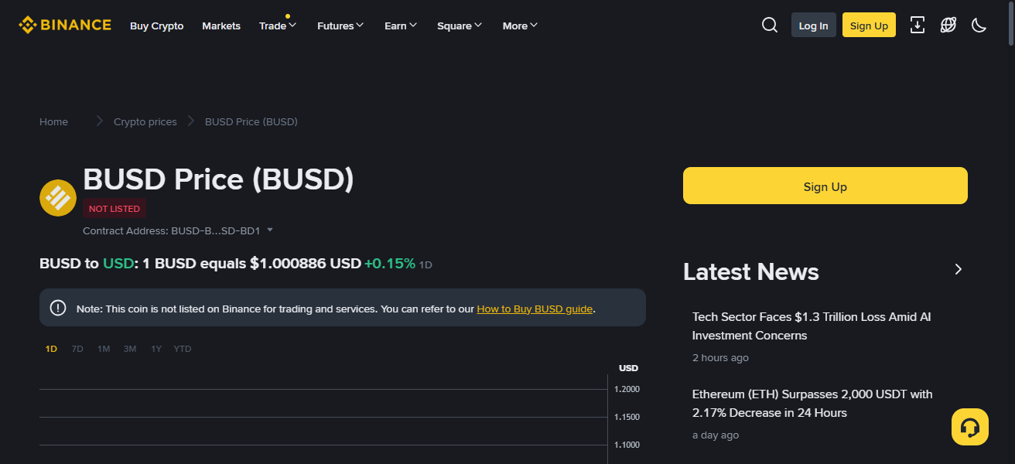Open the language and region globe icon

pos(948,25)
